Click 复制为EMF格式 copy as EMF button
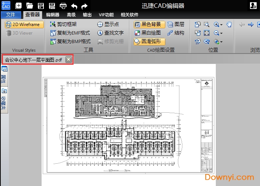This screenshot has height=186, width=260. (x=70, y=33)
